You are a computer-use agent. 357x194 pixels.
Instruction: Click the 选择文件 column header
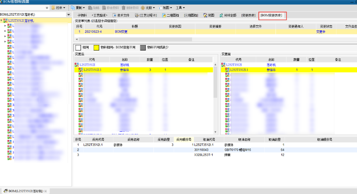pos(255,26)
